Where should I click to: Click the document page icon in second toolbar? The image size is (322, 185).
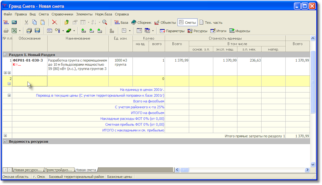point(124,31)
